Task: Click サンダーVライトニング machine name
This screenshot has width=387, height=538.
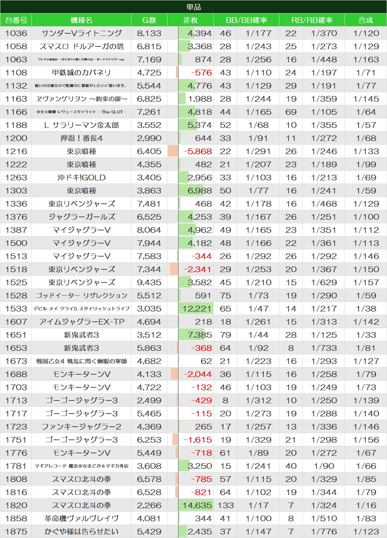Action: tap(81, 33)
